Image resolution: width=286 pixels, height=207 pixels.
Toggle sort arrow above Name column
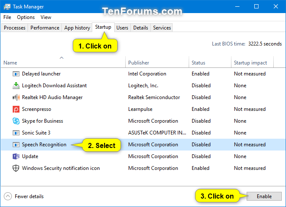click(x=62, y=58)
